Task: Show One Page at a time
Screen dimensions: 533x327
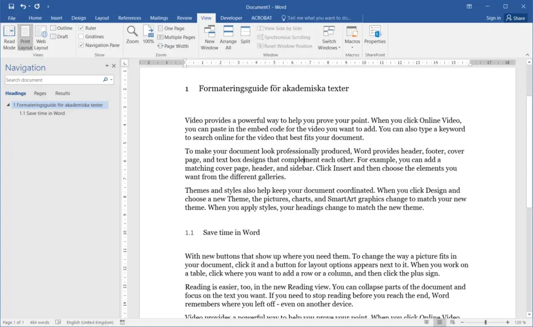Action: (x=171, y=28)
